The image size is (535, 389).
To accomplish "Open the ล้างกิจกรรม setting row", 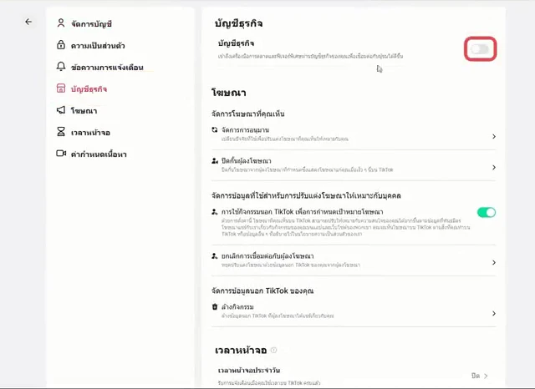I will [354, 311].
